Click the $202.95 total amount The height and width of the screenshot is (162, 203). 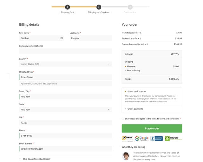click(174, 79)
